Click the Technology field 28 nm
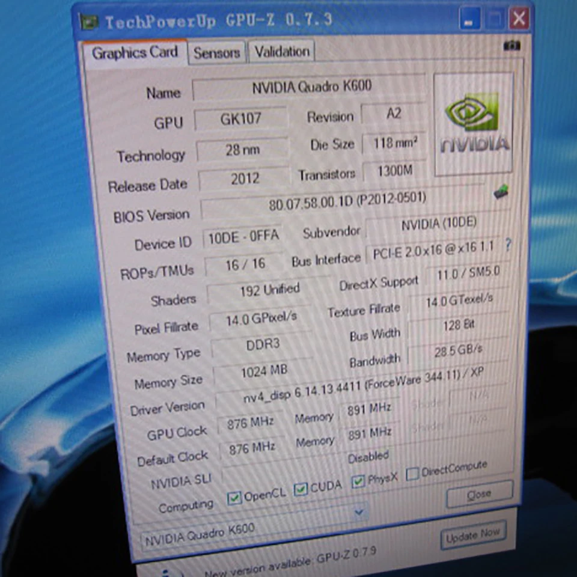Image resolution: width=577 pixels, height=577 pixels. [x=242, y=150]
